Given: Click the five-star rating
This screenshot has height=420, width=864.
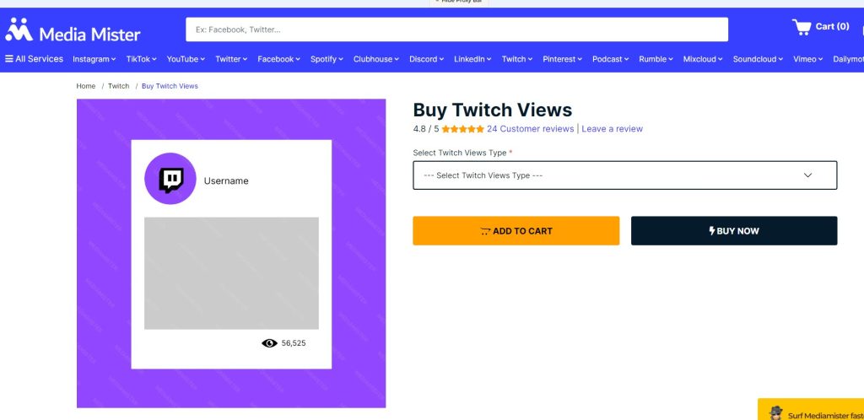Looking at the screenshot, I should pyautogui.click(x=463, y=129).
